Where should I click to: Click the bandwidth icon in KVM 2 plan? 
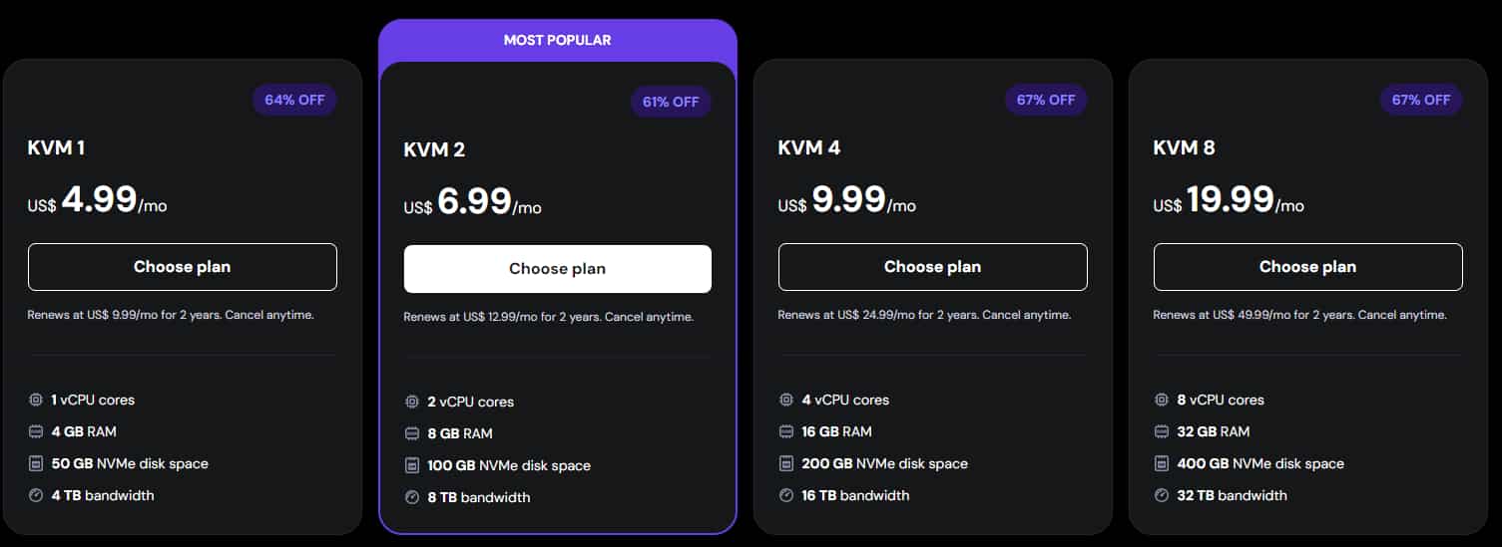coord(412,497)
